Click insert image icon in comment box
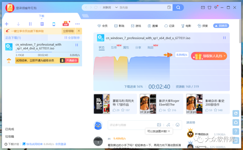The height and width of the screenshot is (150, 243). [159, 125]
